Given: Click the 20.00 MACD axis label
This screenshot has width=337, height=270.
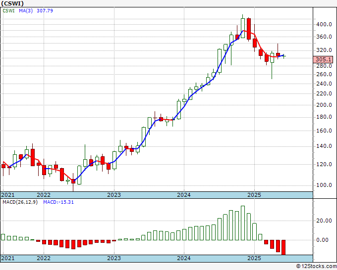Looking at the screenshot, I should point(323,221).
